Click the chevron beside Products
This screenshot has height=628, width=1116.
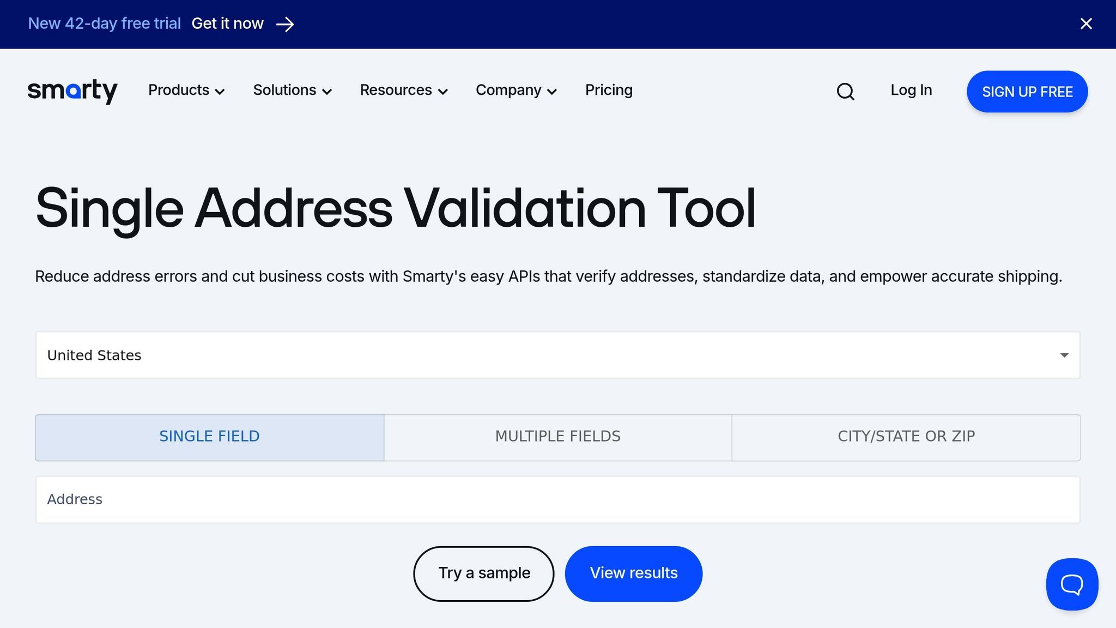point(220,92)
